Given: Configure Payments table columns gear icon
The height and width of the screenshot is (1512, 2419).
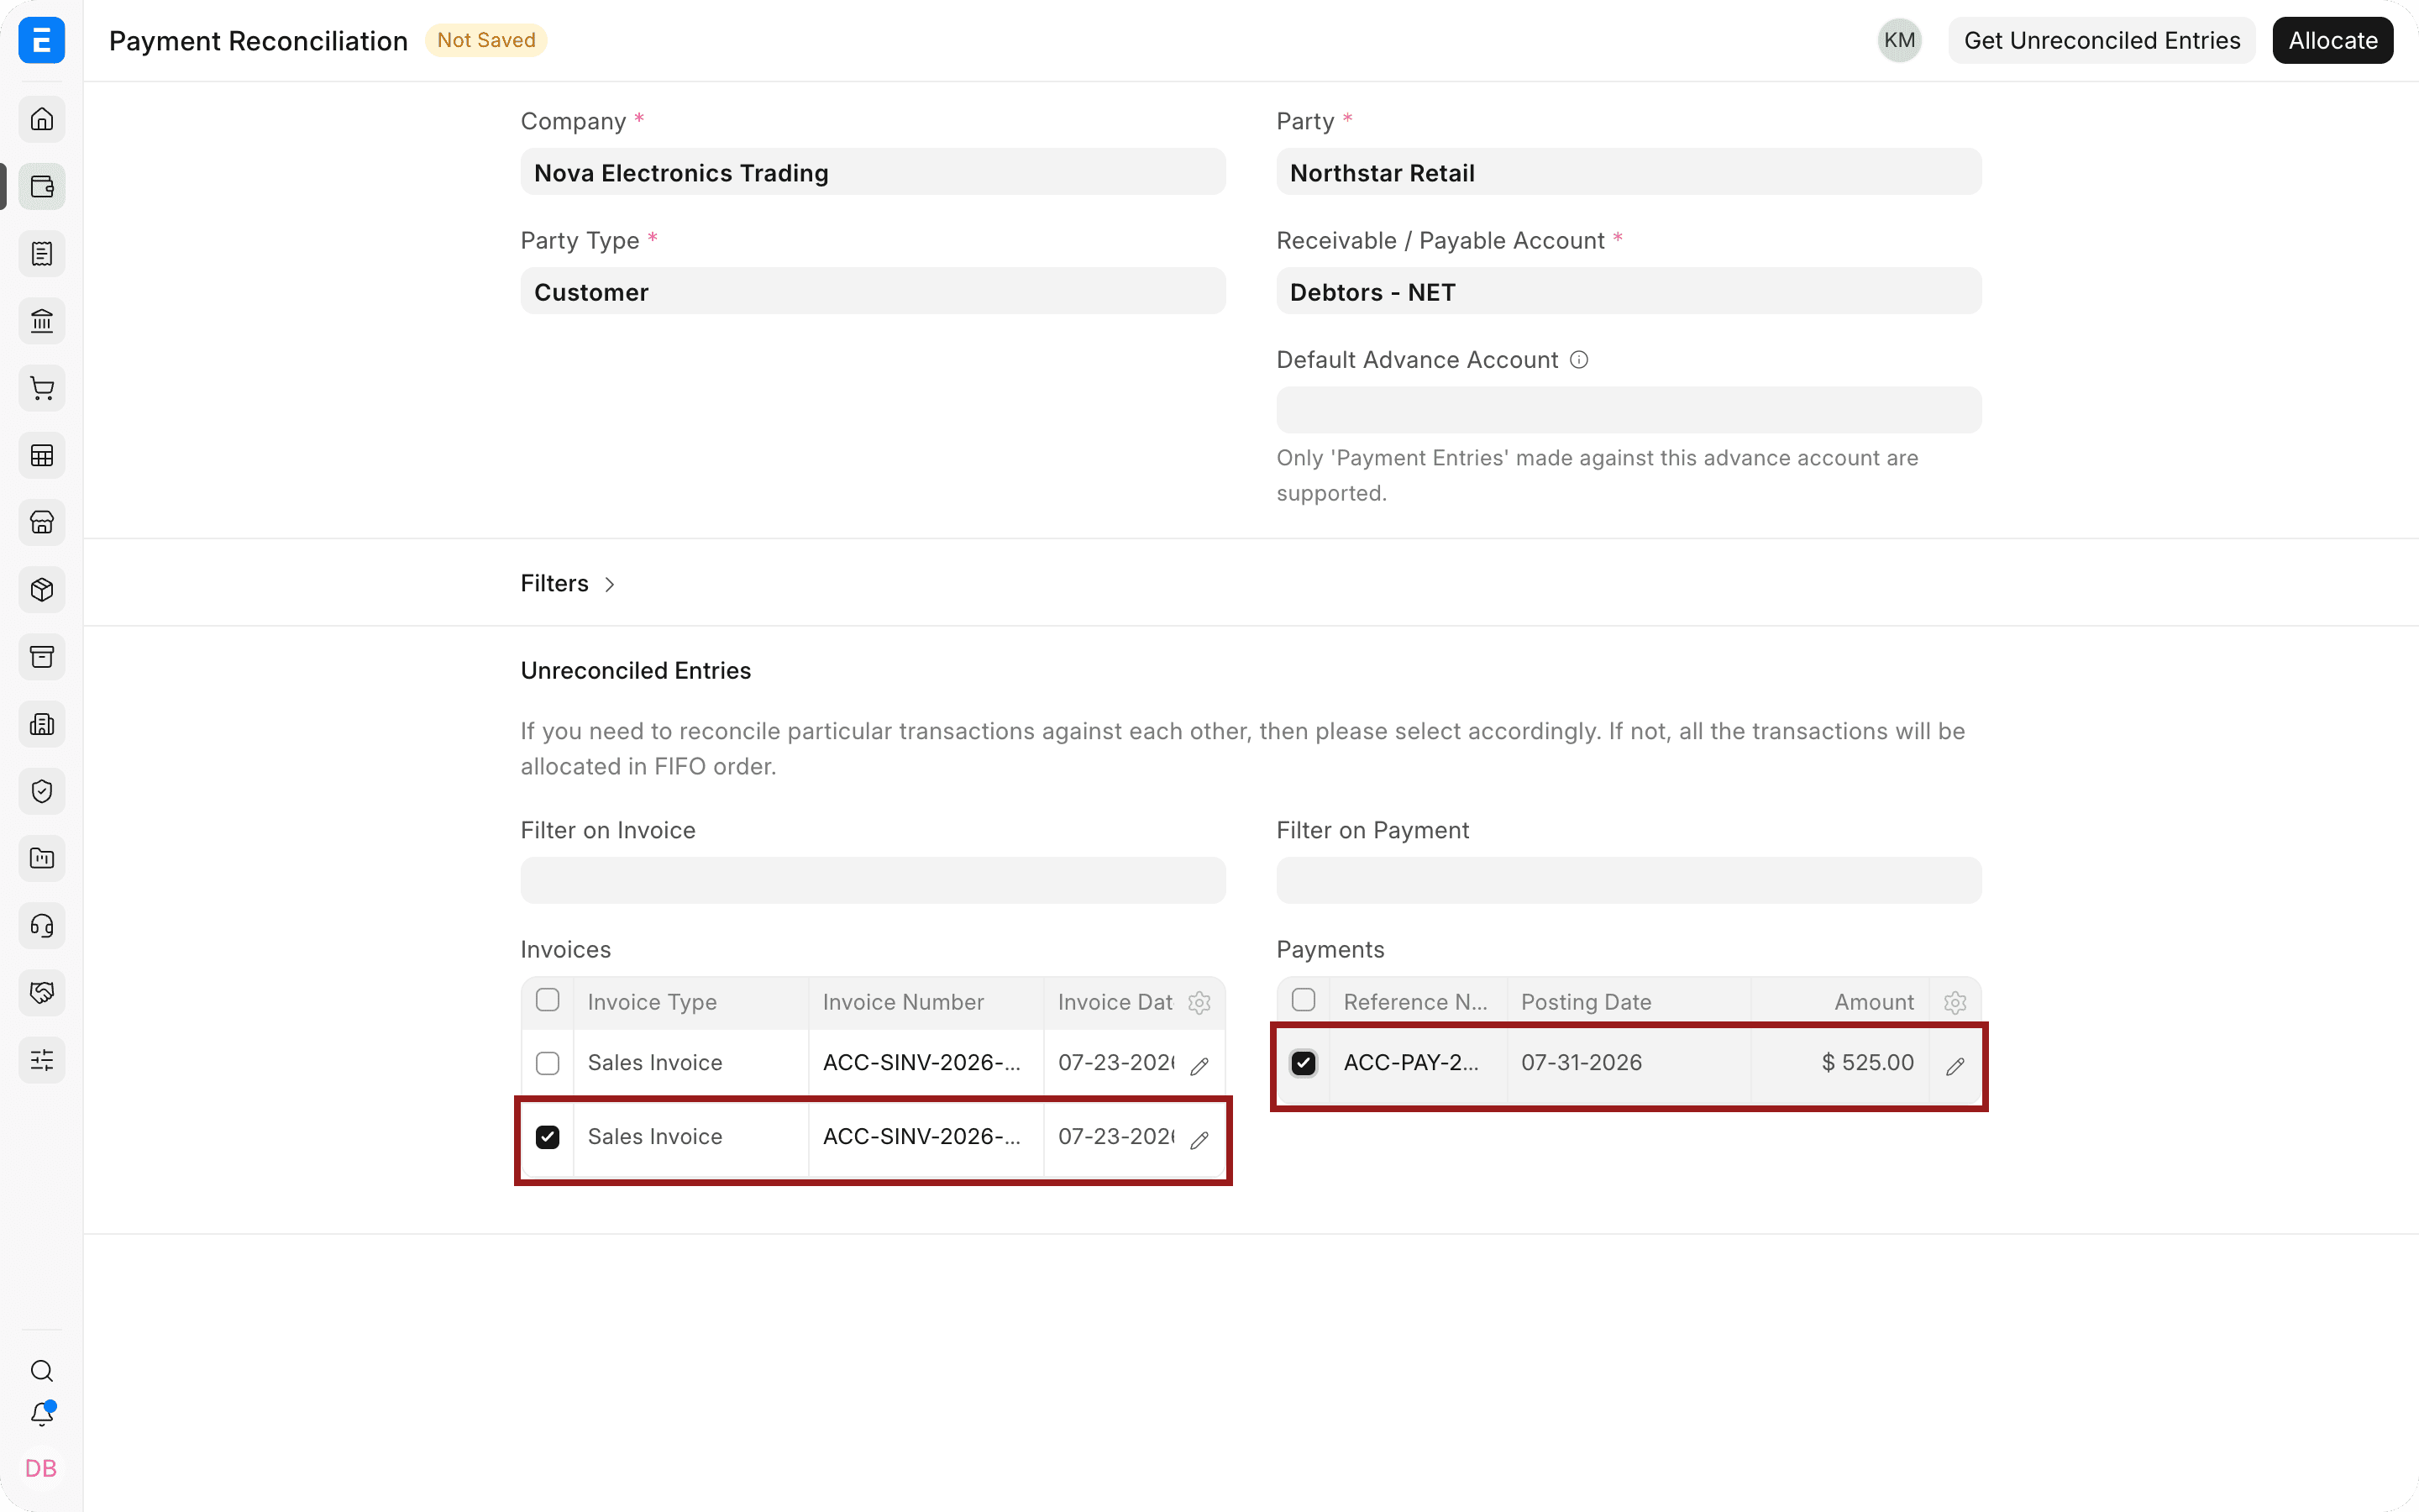Looking at the screenshot, I should pos(1955,1002).
